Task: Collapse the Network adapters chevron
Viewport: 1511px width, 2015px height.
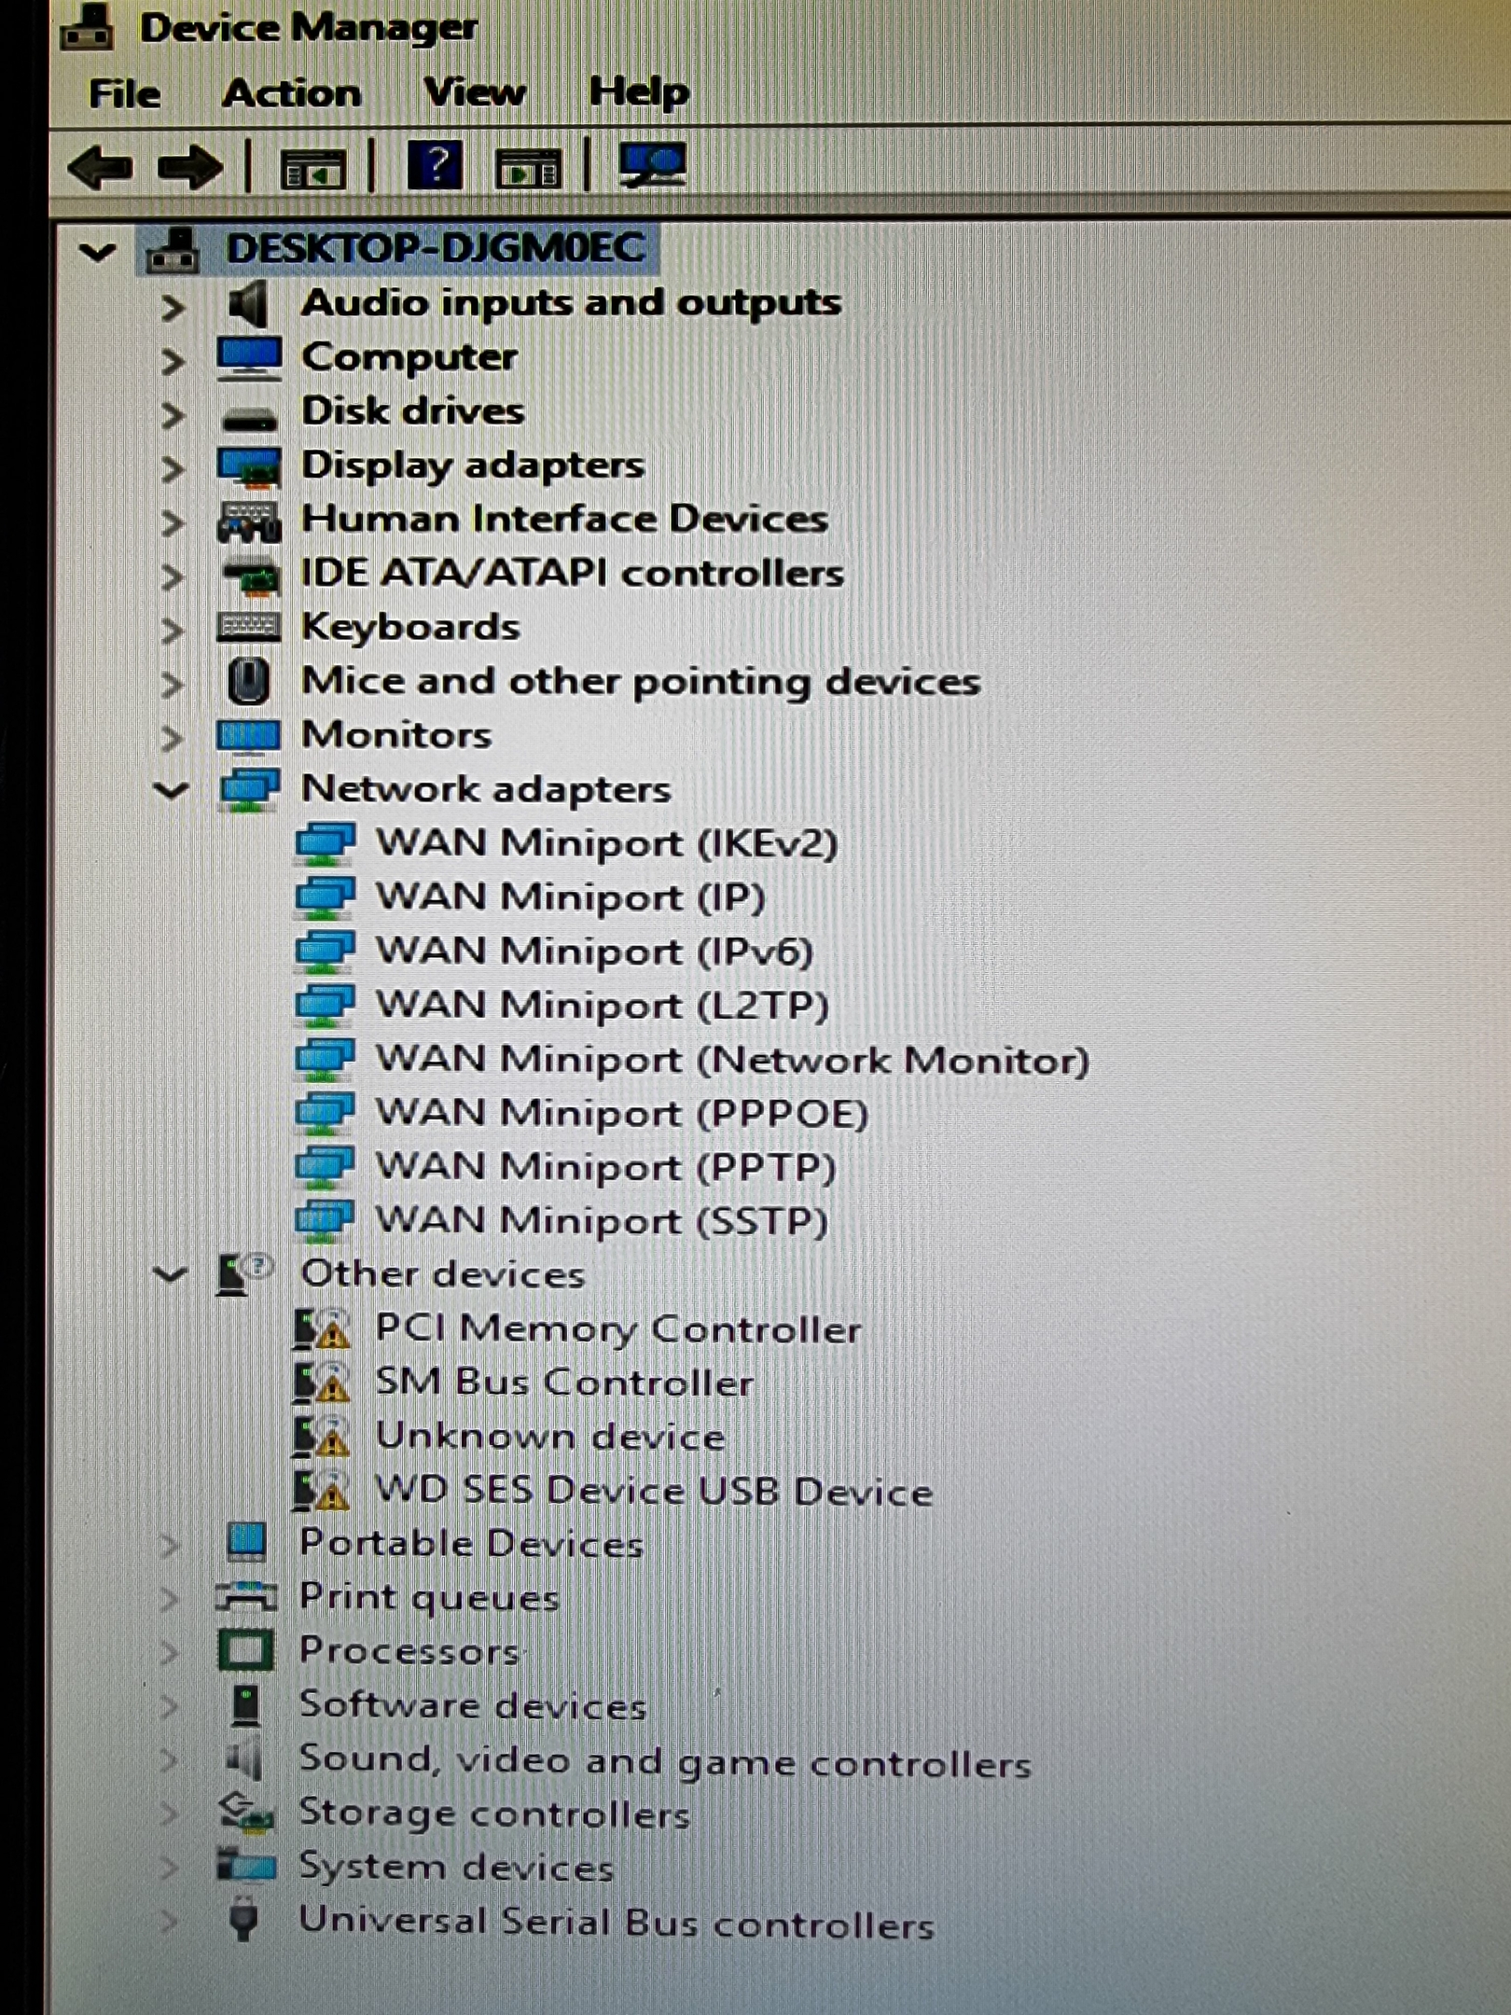Action: pyautogui.click(x=171, y=791)
